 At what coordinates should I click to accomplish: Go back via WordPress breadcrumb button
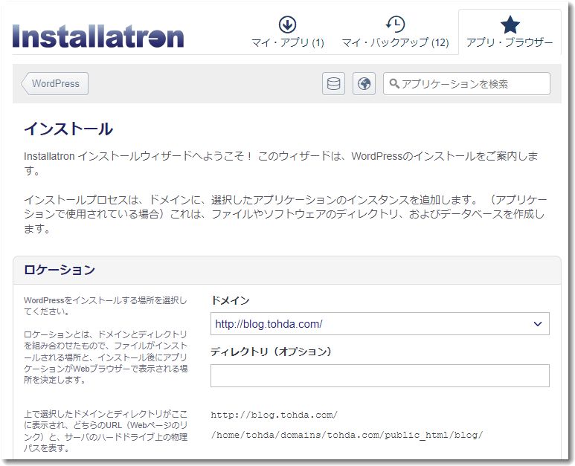tap(54, 83)
